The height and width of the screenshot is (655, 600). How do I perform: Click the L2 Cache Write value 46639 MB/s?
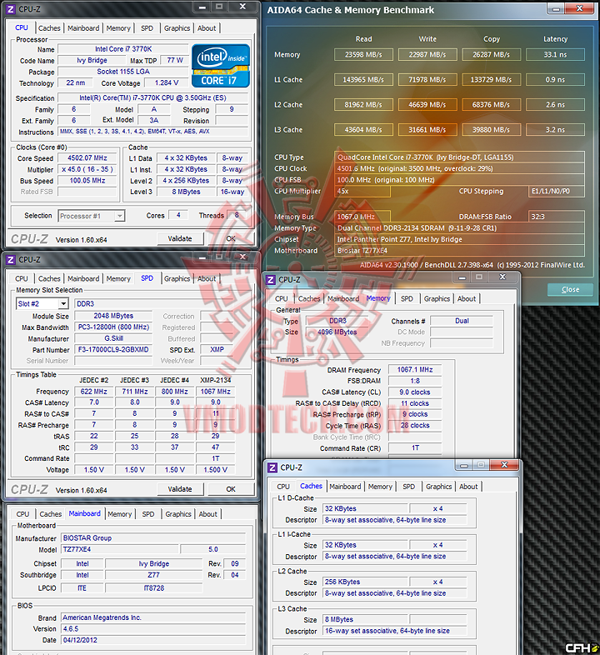click(x=427, y=105)
